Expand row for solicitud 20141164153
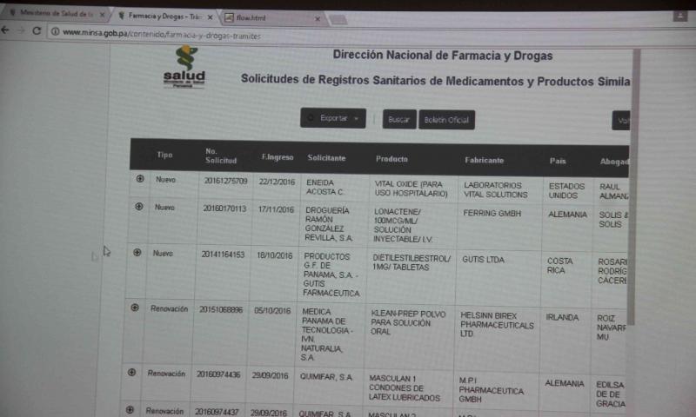 point(137,252)
